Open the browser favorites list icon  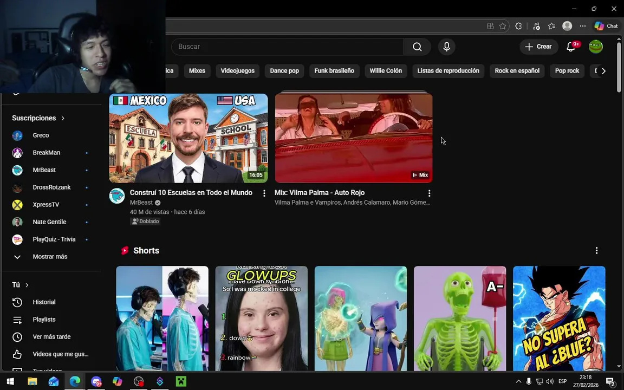(551, 26)
